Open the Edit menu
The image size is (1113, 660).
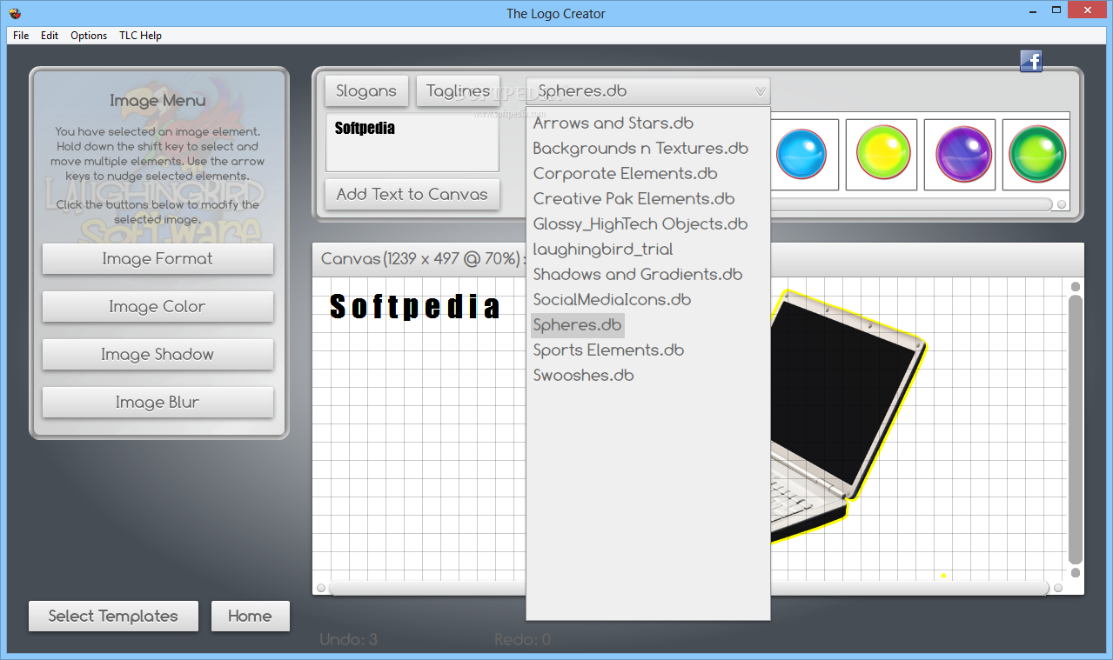point(50,36)
